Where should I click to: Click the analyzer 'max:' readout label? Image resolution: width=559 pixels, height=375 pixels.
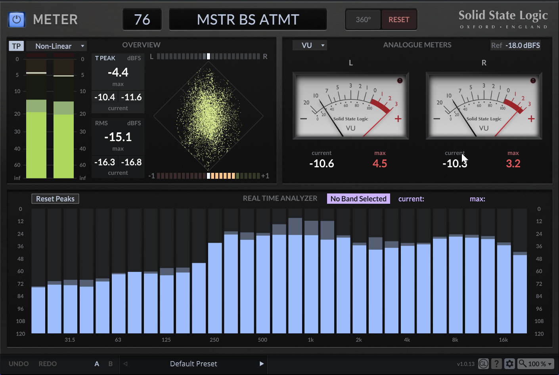click(477, 199)
